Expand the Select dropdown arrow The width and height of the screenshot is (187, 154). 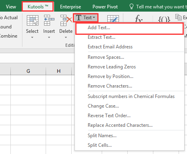(32, 38)
